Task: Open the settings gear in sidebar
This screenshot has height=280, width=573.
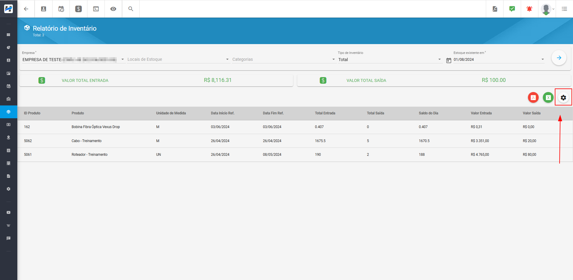Action: tap(9, 189)
